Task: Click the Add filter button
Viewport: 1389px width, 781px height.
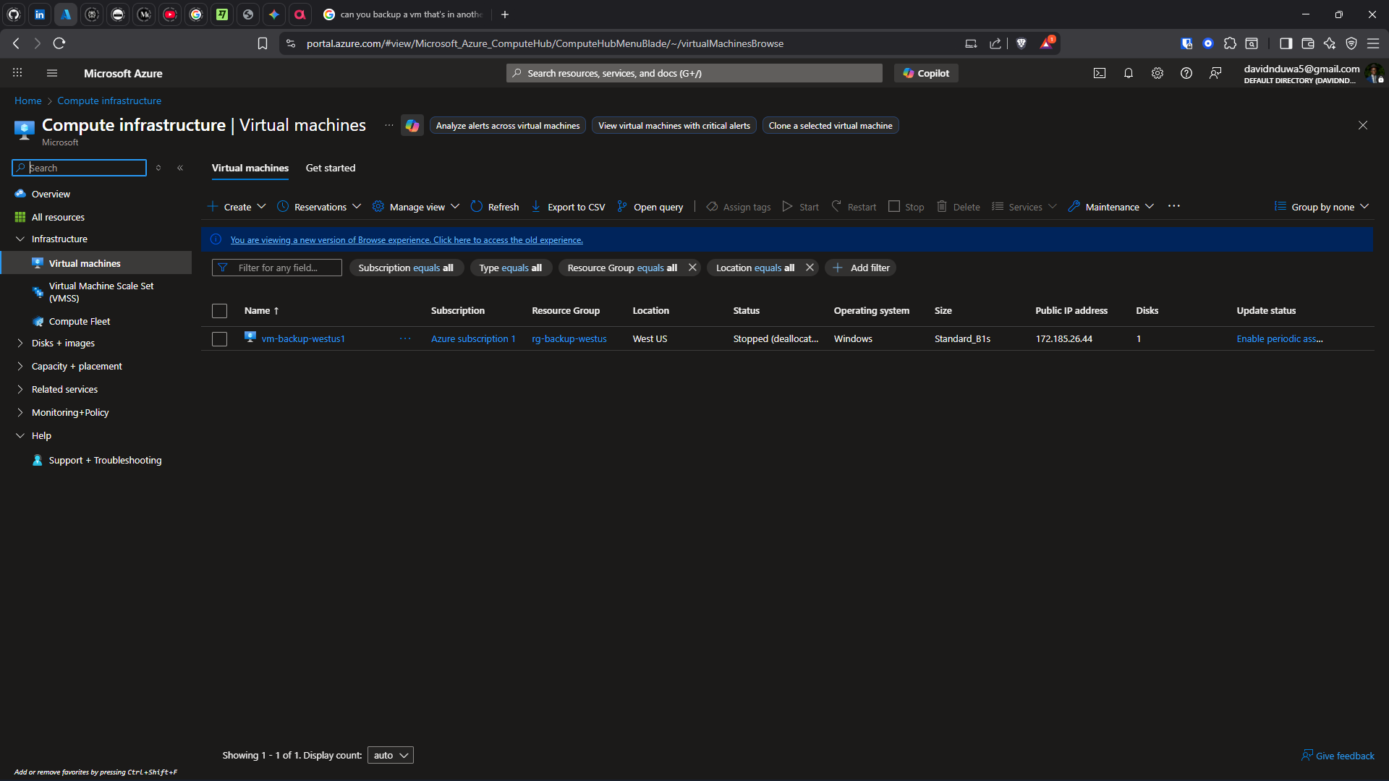Action: click(x=861, y=268)
